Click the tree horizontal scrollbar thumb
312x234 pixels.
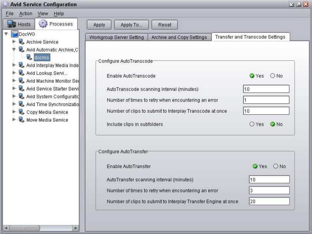[24, 228]
